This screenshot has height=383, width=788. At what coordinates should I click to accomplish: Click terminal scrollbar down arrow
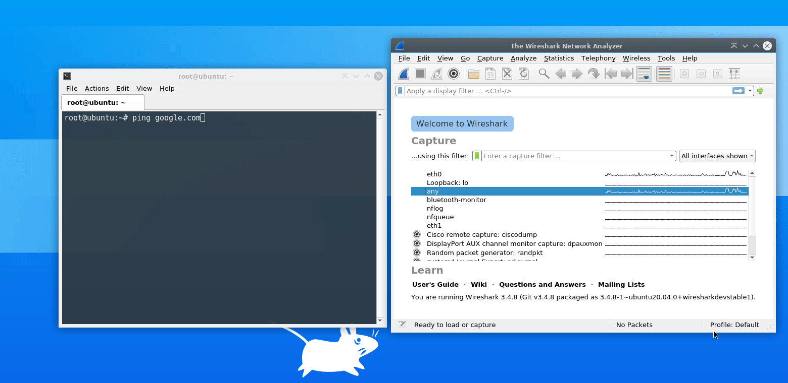click(x=380, y=320)
